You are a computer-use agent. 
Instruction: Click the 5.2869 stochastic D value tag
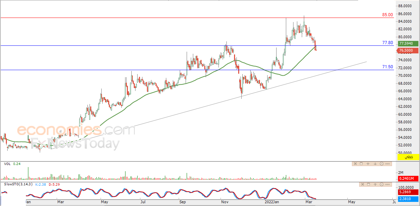click(x=408, y=193)
